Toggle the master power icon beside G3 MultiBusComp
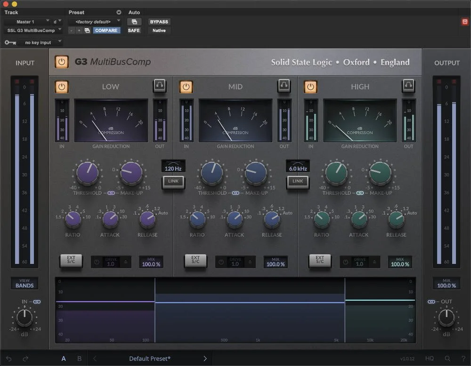This screenshot has width=471, height=366. pos(62,62)
